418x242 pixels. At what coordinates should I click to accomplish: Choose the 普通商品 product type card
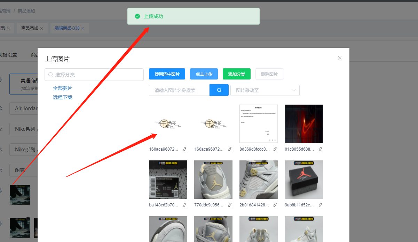click(24, 84)
